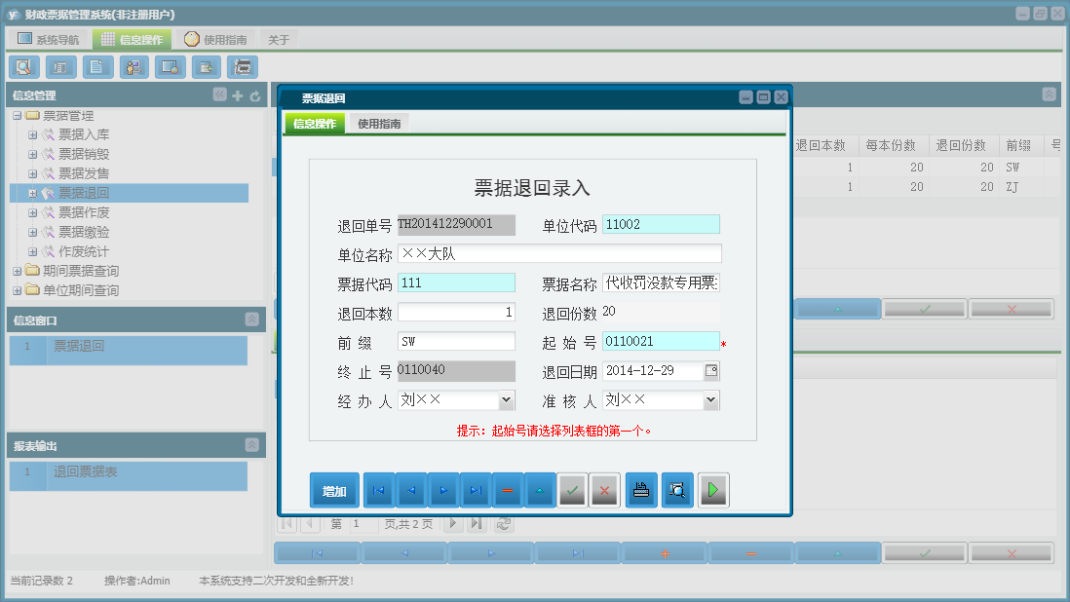Expand the 期间票据查询 tree node
1070x602 pixels.
[17, 271]
